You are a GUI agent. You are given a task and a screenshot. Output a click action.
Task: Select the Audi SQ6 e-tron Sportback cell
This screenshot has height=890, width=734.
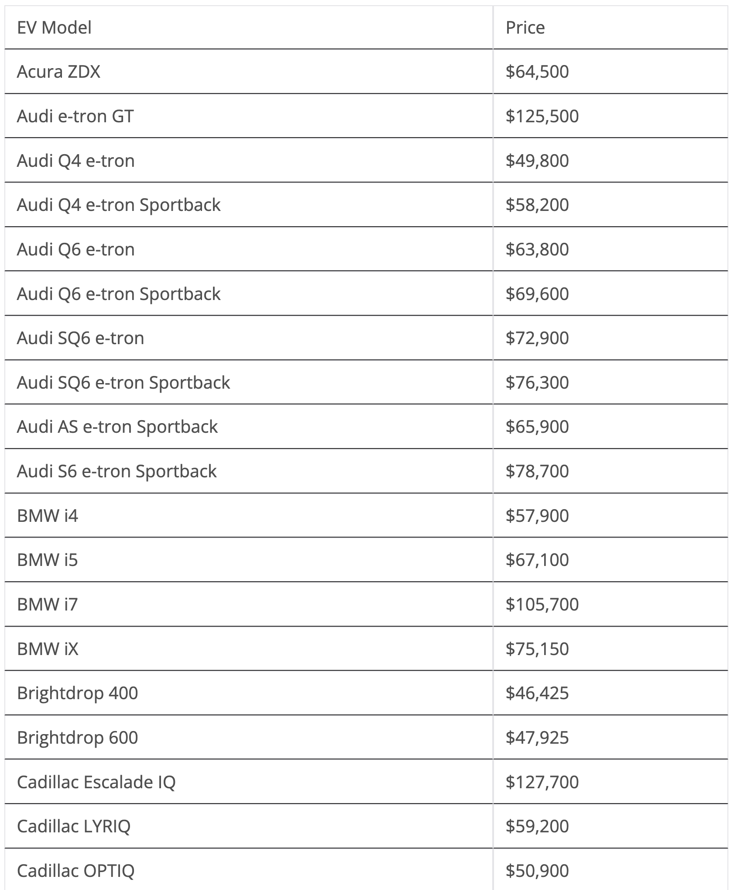(x=123, y=383)
